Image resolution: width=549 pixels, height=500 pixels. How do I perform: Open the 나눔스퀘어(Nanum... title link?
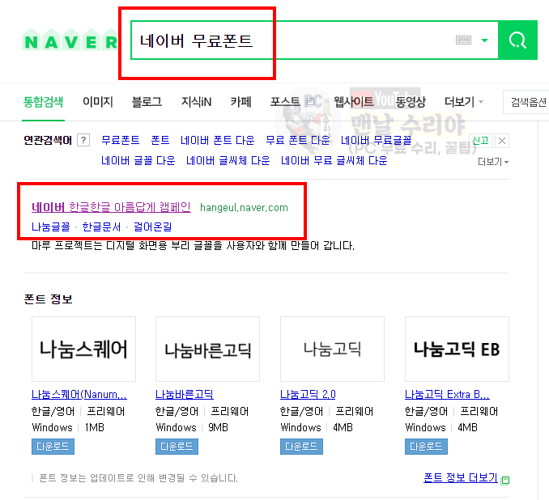pyautogui.click(x=79, y=395)
